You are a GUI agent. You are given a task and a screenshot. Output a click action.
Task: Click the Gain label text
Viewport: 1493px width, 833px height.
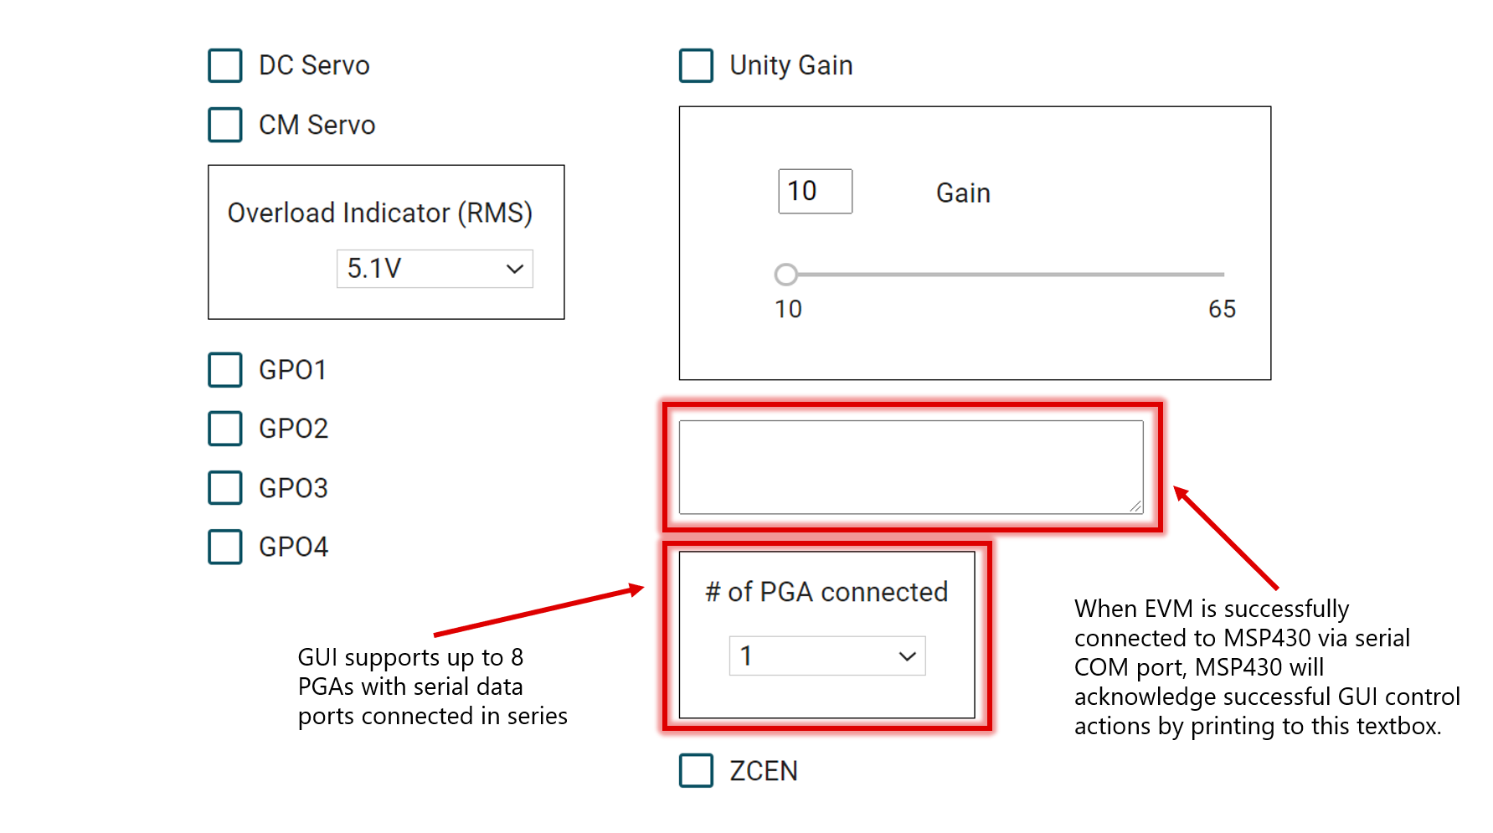click(x=963, y=193)
